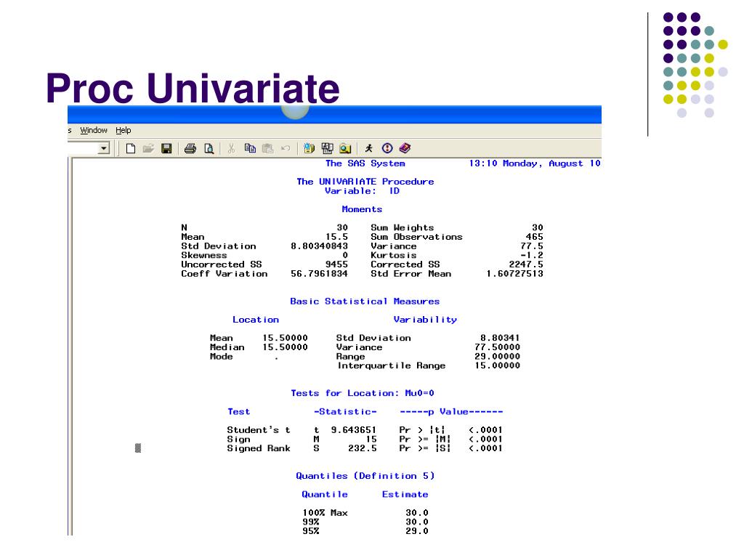Click the Submit running man icon
The image size is (744, 558).
click(x=369, y=148)
